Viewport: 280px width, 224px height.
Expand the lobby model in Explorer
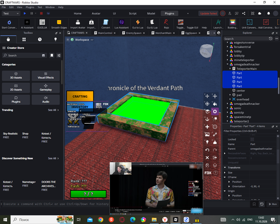[227, 51]
